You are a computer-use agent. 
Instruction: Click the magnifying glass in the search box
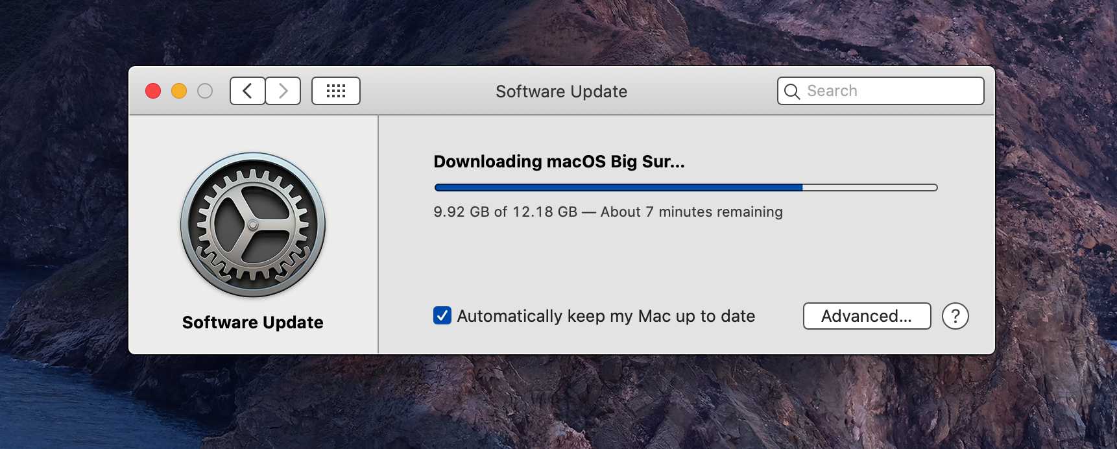791,91
